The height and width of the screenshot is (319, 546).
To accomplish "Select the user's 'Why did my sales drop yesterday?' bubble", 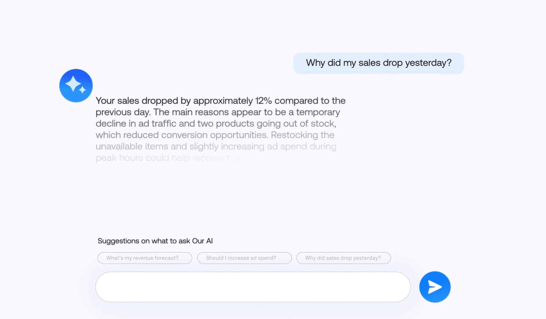I will (378, 63).
